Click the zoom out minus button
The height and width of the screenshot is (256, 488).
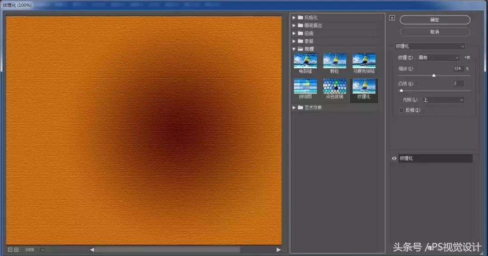[x=10, y=250]
